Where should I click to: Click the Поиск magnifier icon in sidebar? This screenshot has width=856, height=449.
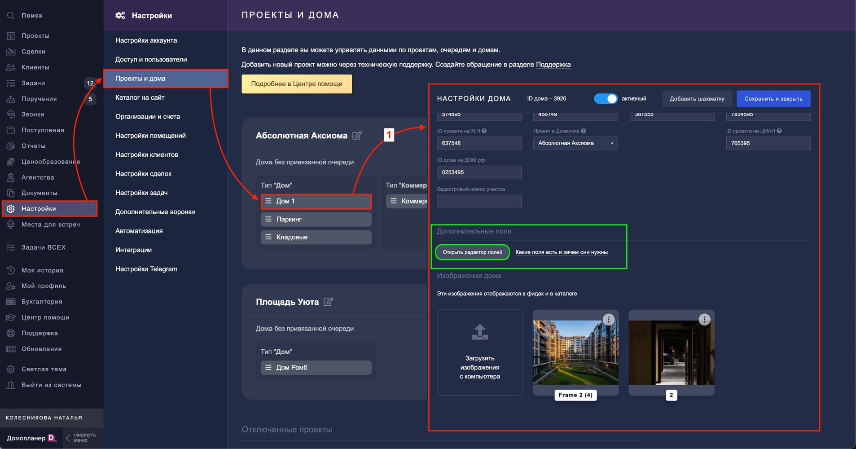10,15
